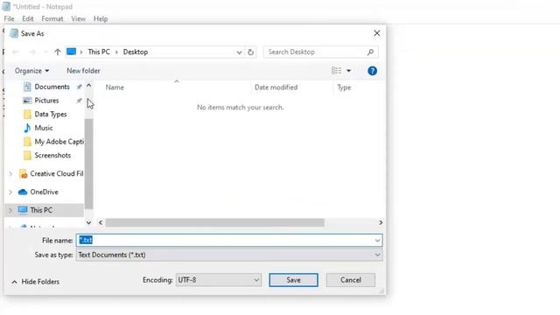Sort by the Name column header
Image resolution: width=560 pixels, height=315 pixels.
pyautogui.click(x=115, y=87)
